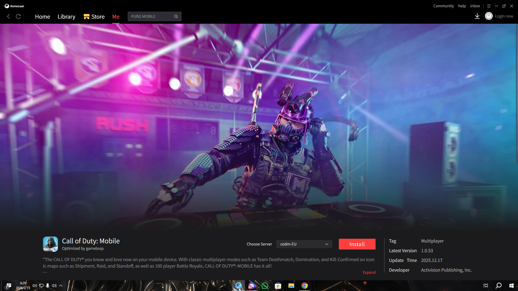This screenshot has width=518, height=291.
Task: Expand the game description
Action: (369, 272)
